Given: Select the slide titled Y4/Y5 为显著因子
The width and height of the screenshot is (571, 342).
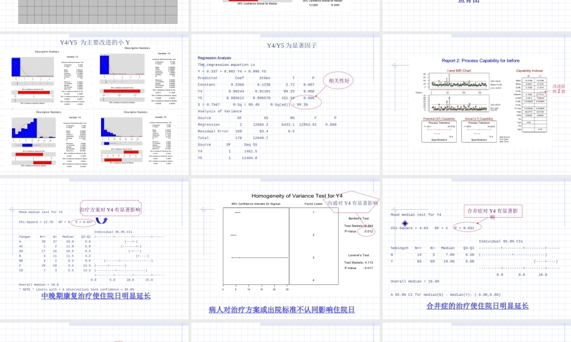Looking at the screenshot, I should pyautogui.click(x=285, y=104).
